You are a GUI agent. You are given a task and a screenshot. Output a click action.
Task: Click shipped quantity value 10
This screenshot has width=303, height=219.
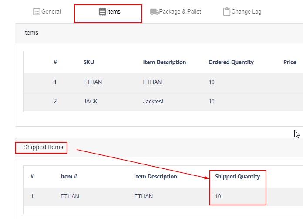218,196
